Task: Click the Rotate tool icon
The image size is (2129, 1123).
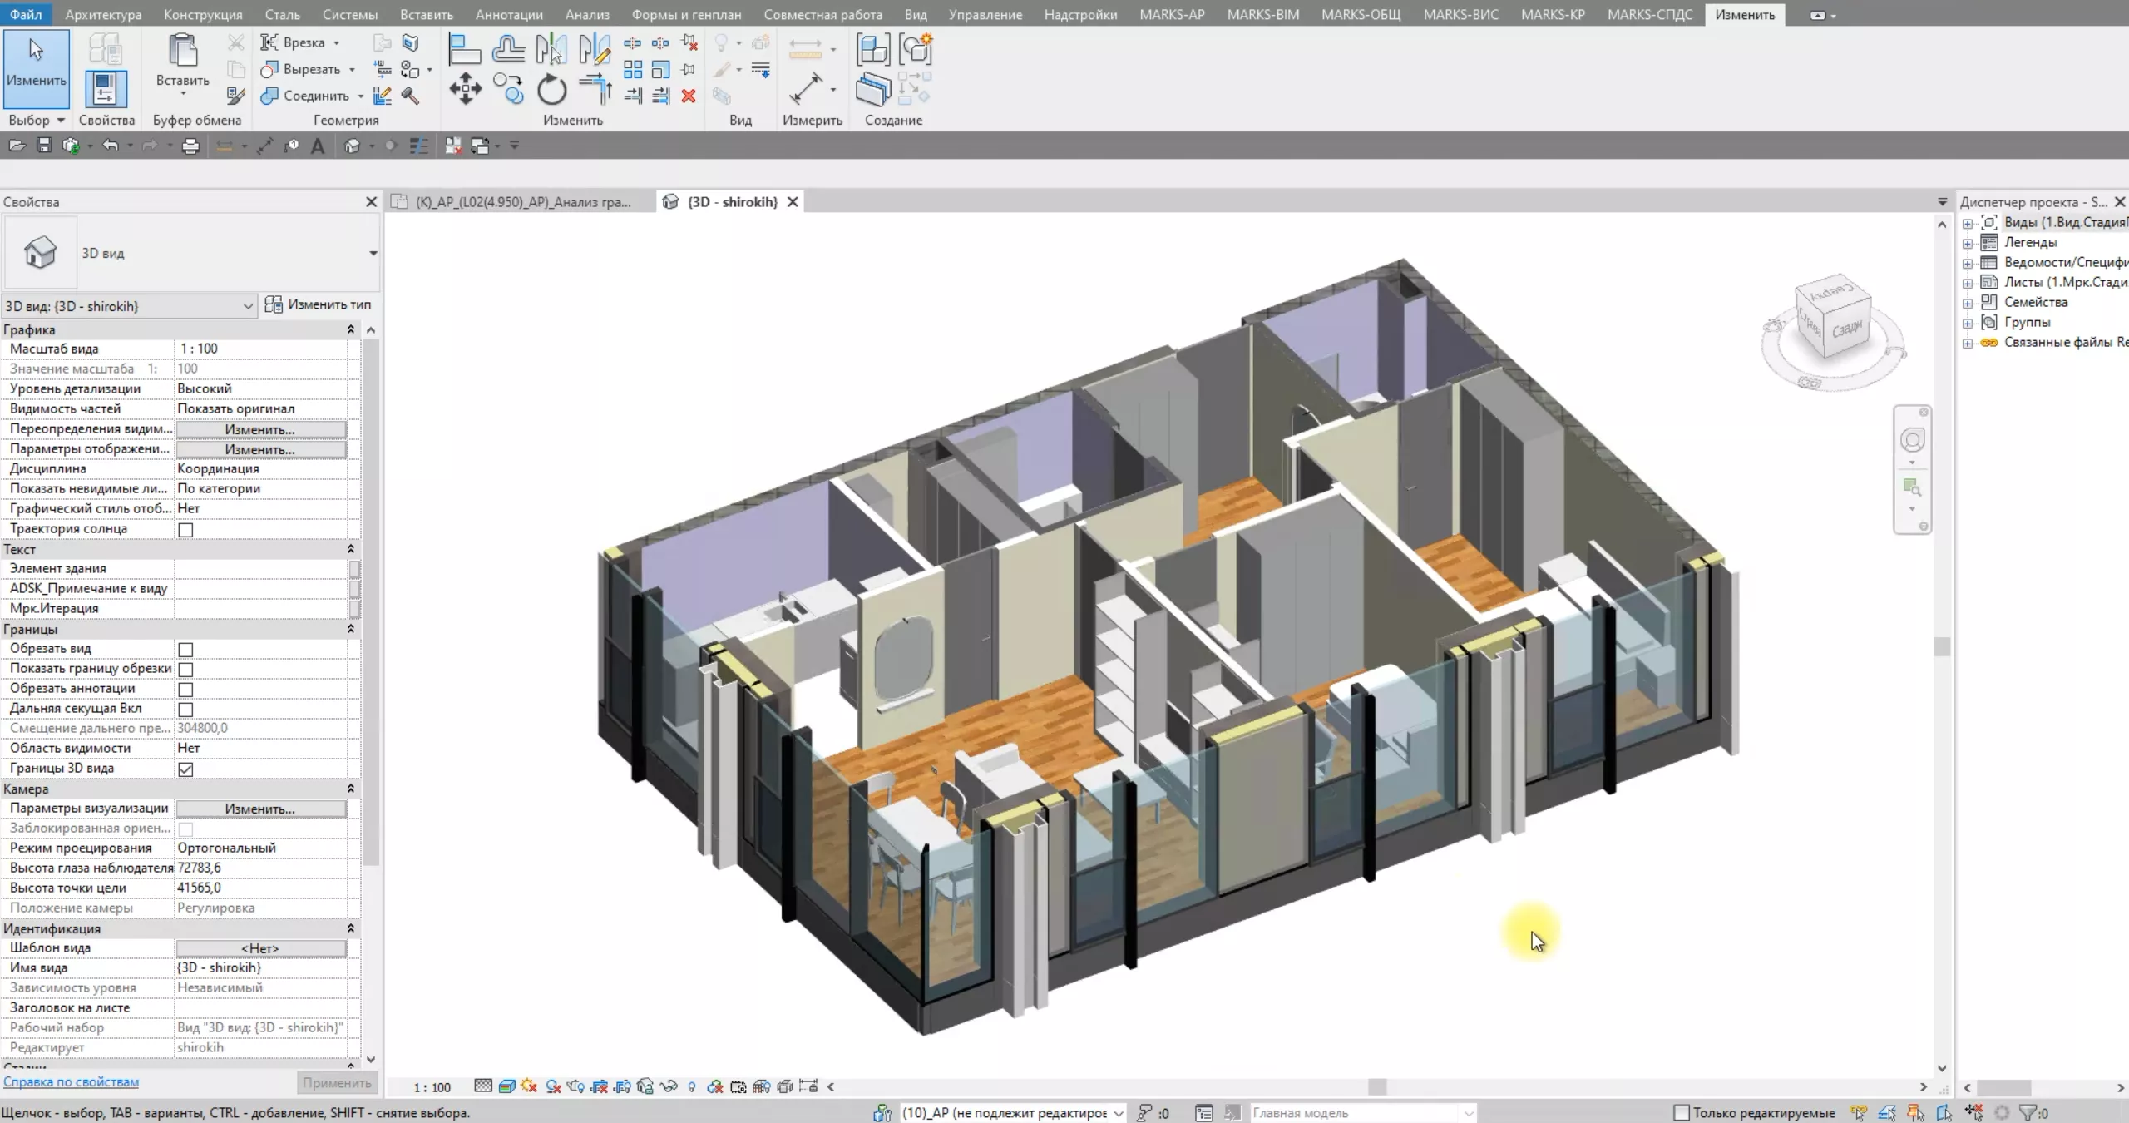Action: tap(551, 90)
